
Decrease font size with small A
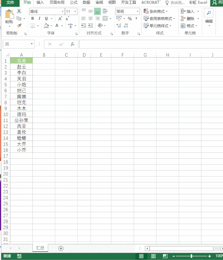point(67,19)
